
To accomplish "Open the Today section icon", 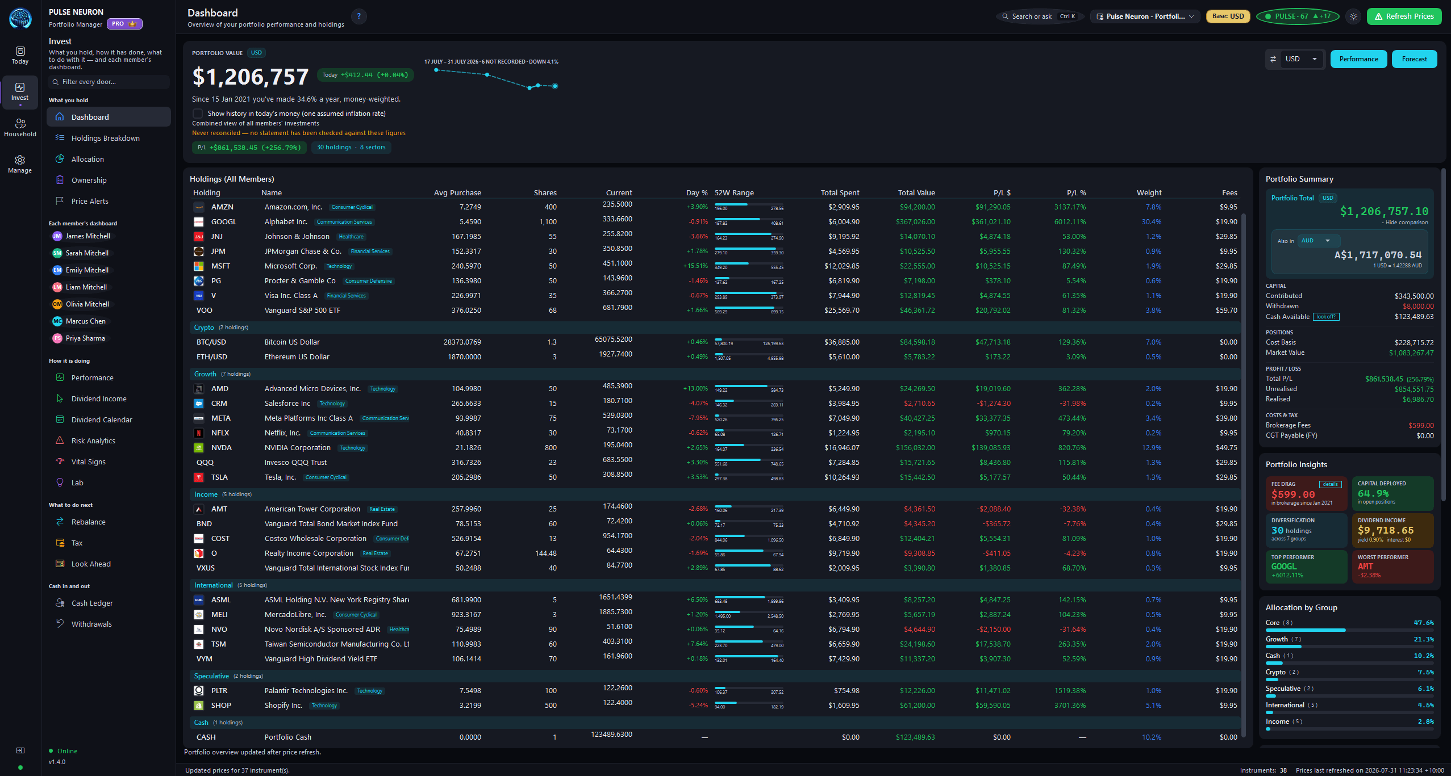I will tap(20, 51).
